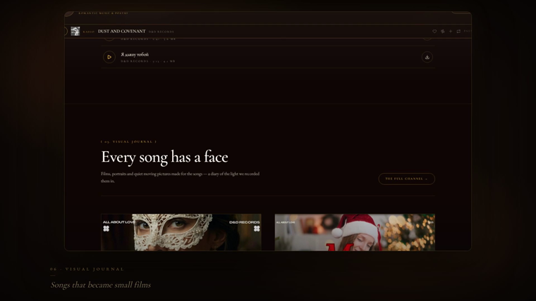Open the masked woman video thumbnail
This screenshot has width=536, height=301.
(x=181, y=232)
